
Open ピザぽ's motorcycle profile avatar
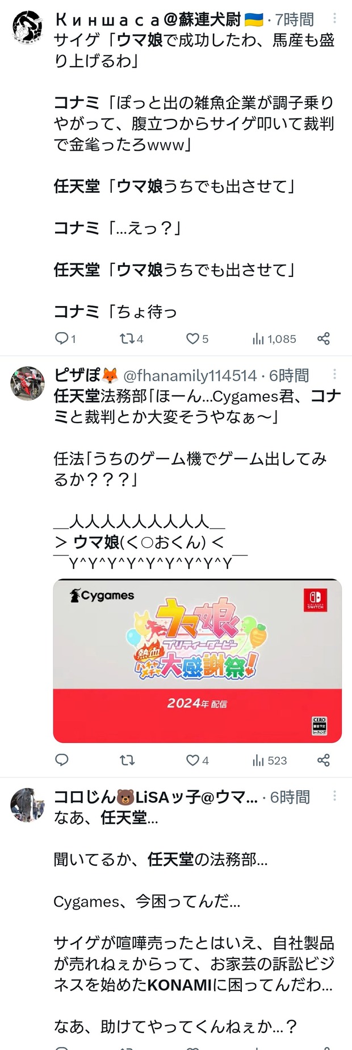pos(27,383)
